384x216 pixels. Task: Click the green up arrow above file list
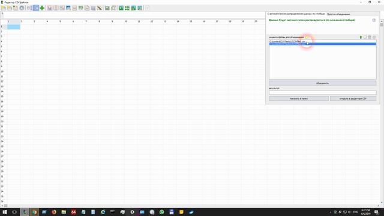click(361, 37)
